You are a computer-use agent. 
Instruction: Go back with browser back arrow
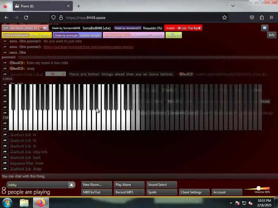pyautogui.click(x=7, y=18)
